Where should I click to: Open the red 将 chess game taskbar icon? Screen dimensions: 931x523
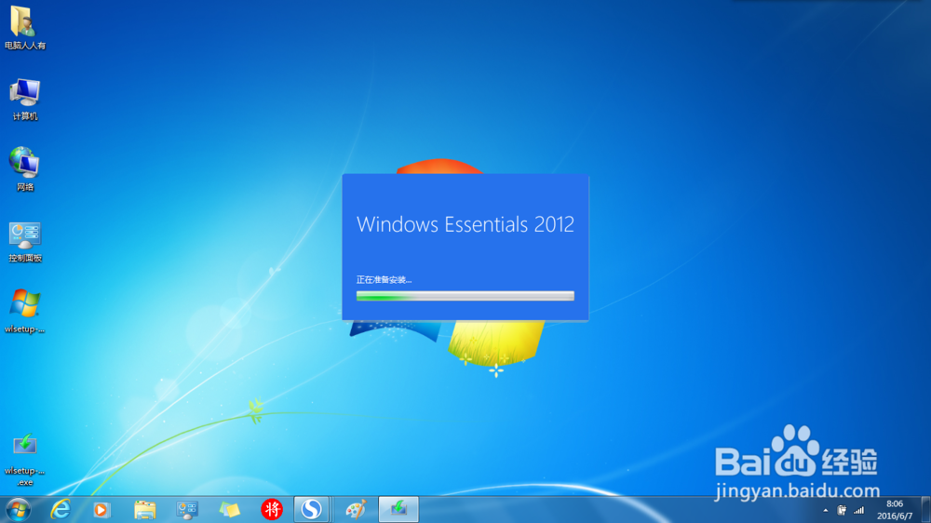point(271,509)
